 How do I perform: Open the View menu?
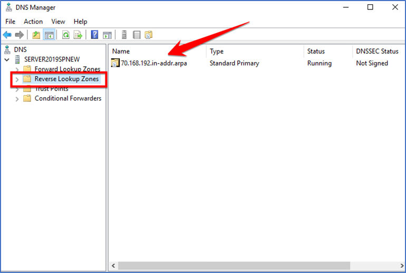click(x=58, y=22)
